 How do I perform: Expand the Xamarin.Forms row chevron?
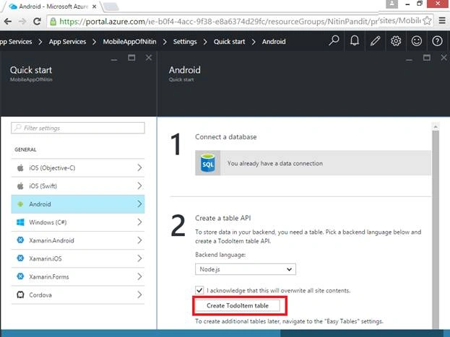point(139,276)
